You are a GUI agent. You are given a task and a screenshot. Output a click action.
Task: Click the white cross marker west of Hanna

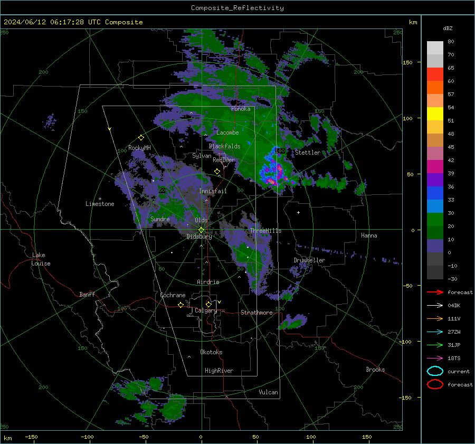coord(298,212)
